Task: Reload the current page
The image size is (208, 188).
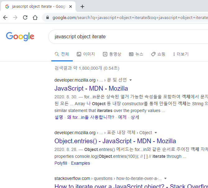Action: (25, 17)
